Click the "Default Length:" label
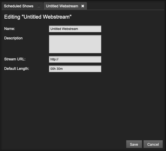The image size is (166, 151). point(17,69)
